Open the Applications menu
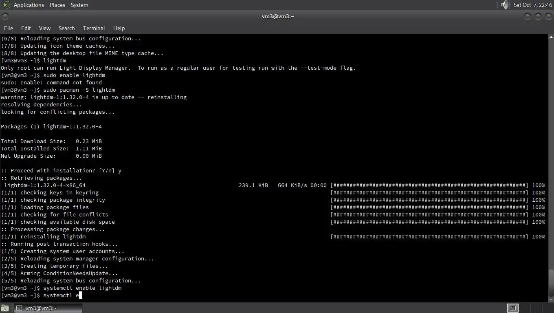This screenshot has height=313, width=554. (29, 5)
